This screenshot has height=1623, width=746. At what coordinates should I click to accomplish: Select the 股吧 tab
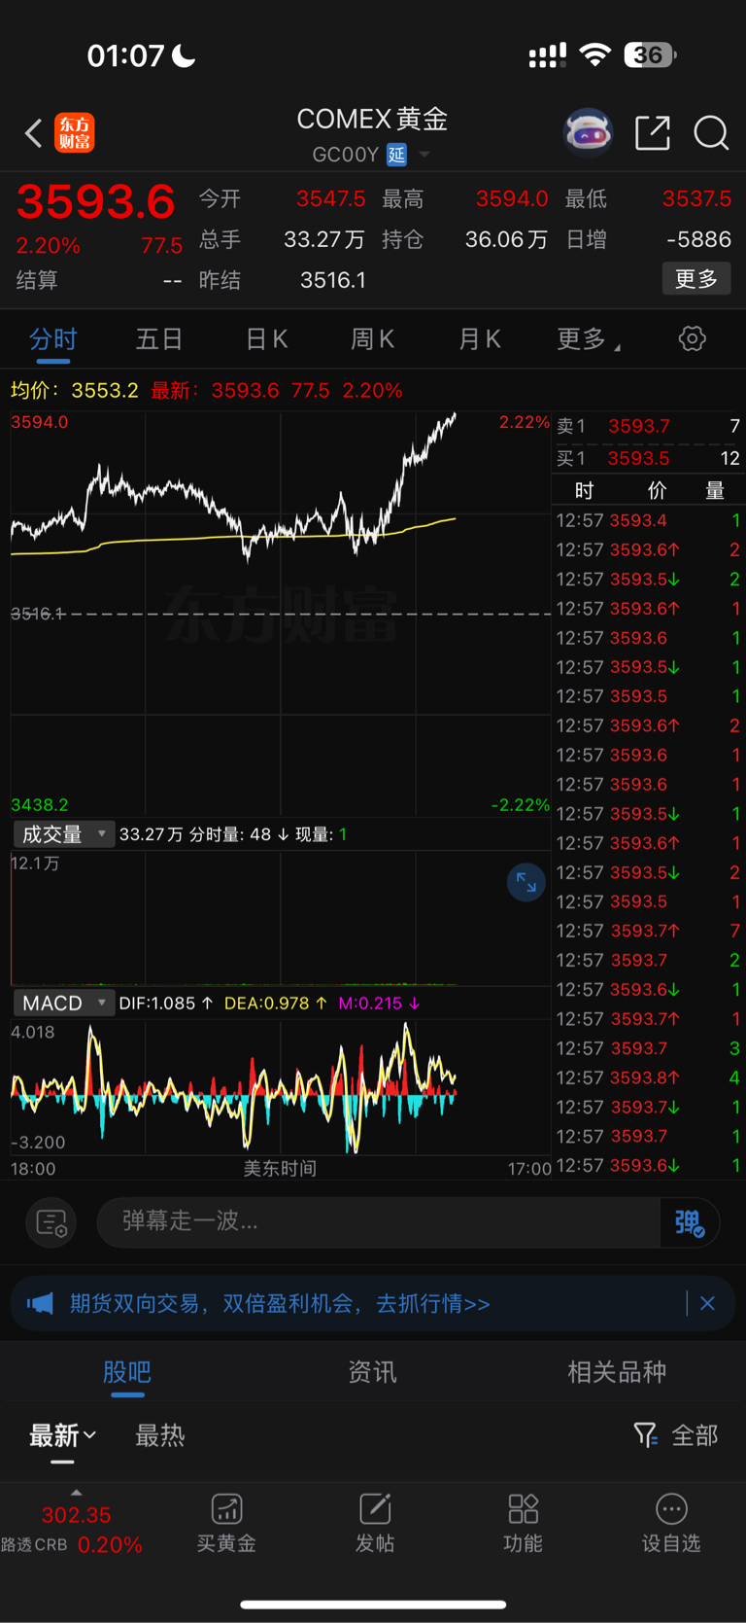127,1372
